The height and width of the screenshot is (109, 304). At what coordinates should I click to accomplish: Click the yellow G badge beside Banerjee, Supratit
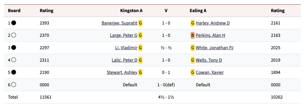click(x=140, y=23)
